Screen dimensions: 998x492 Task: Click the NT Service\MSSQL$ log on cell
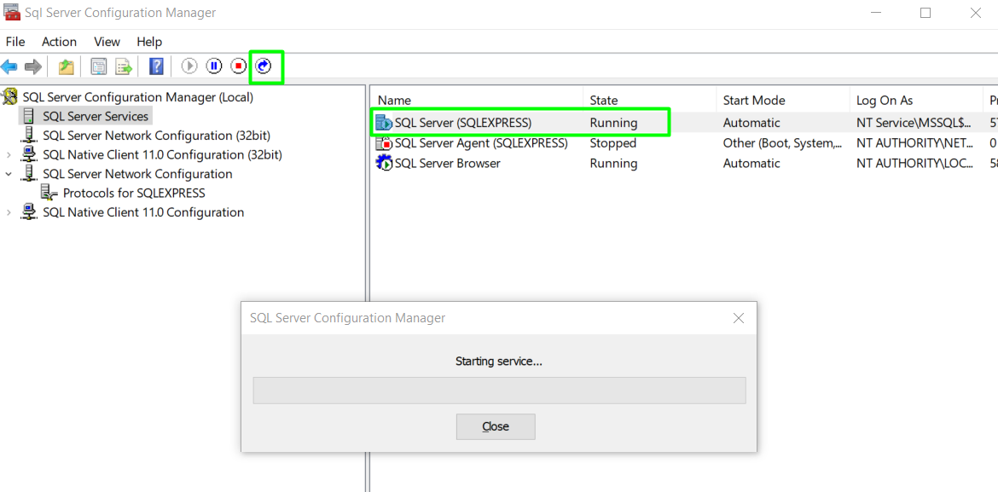(x=914, y=123)
